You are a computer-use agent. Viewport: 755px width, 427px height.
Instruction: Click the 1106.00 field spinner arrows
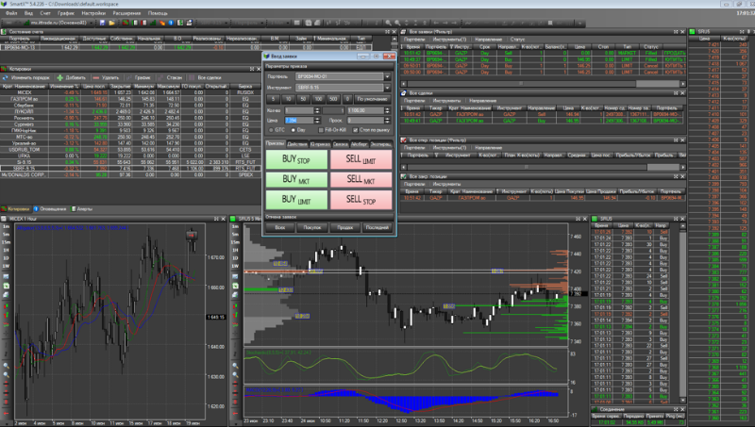click(x=387, y=110)
